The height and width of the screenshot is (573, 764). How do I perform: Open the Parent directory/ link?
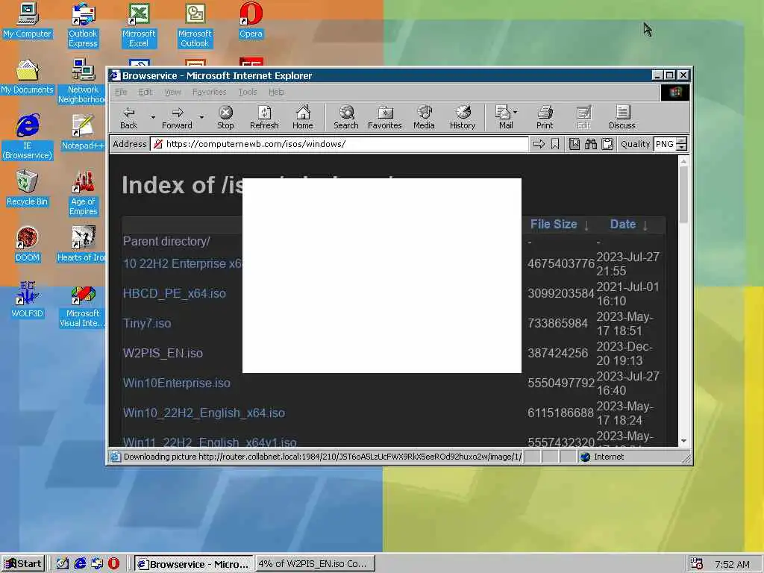tap(166, 241)
